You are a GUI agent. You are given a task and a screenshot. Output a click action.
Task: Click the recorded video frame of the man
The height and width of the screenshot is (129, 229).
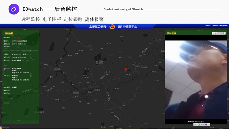coord(196,80)
